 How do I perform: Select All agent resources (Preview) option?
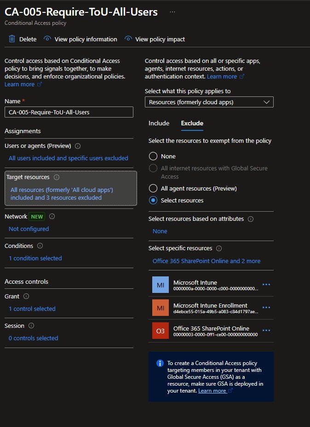tap(153, 188)
